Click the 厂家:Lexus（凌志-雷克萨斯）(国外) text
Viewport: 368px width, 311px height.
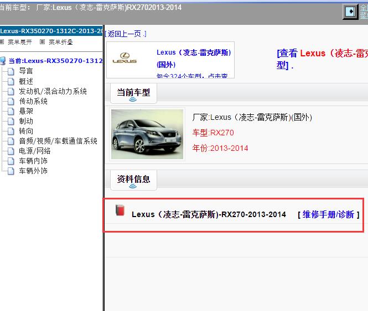(x=252, y=117)
